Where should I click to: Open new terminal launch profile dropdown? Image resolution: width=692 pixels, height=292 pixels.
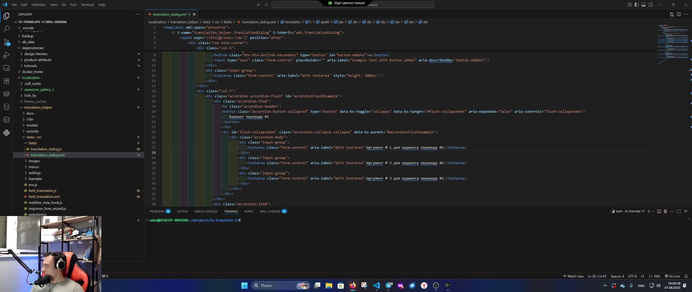click(x=653, y=211)
